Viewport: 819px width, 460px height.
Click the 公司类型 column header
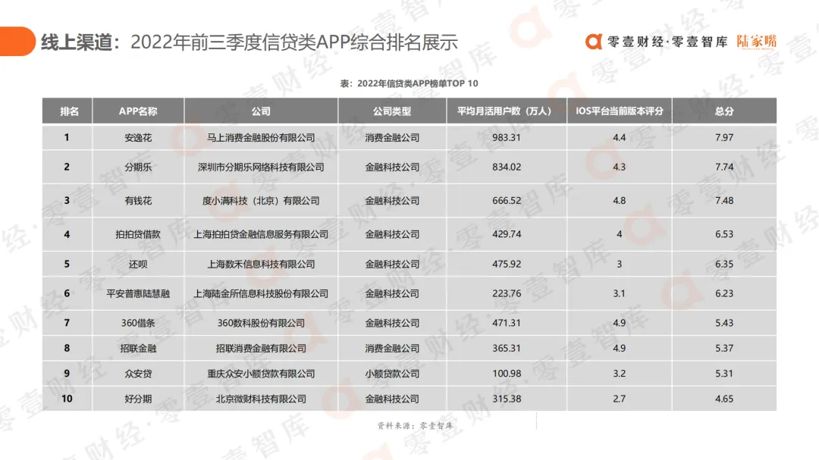click(392, 111)
